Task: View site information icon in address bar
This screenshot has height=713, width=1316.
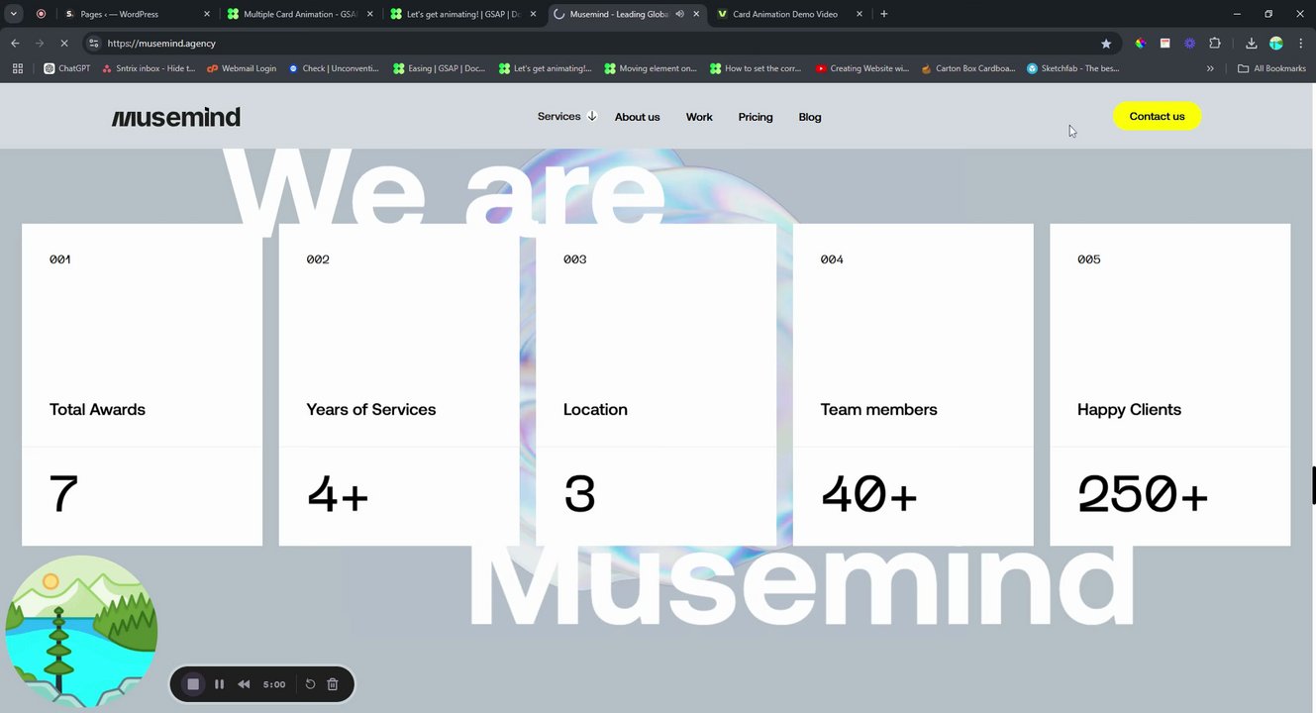Action: (93, 44)
